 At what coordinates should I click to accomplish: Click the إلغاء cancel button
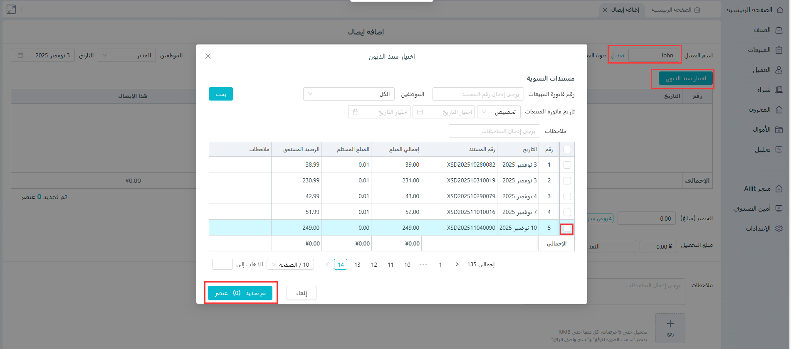click(301, 293)
